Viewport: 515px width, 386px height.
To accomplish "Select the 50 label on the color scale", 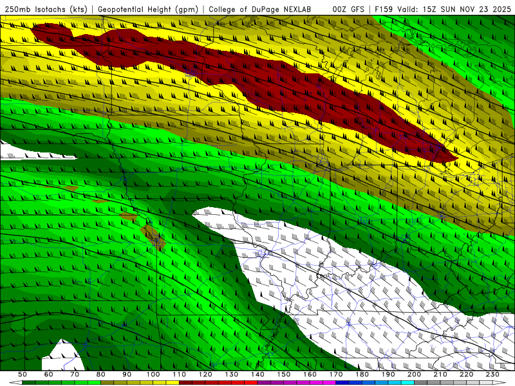I will pos(23,374).
